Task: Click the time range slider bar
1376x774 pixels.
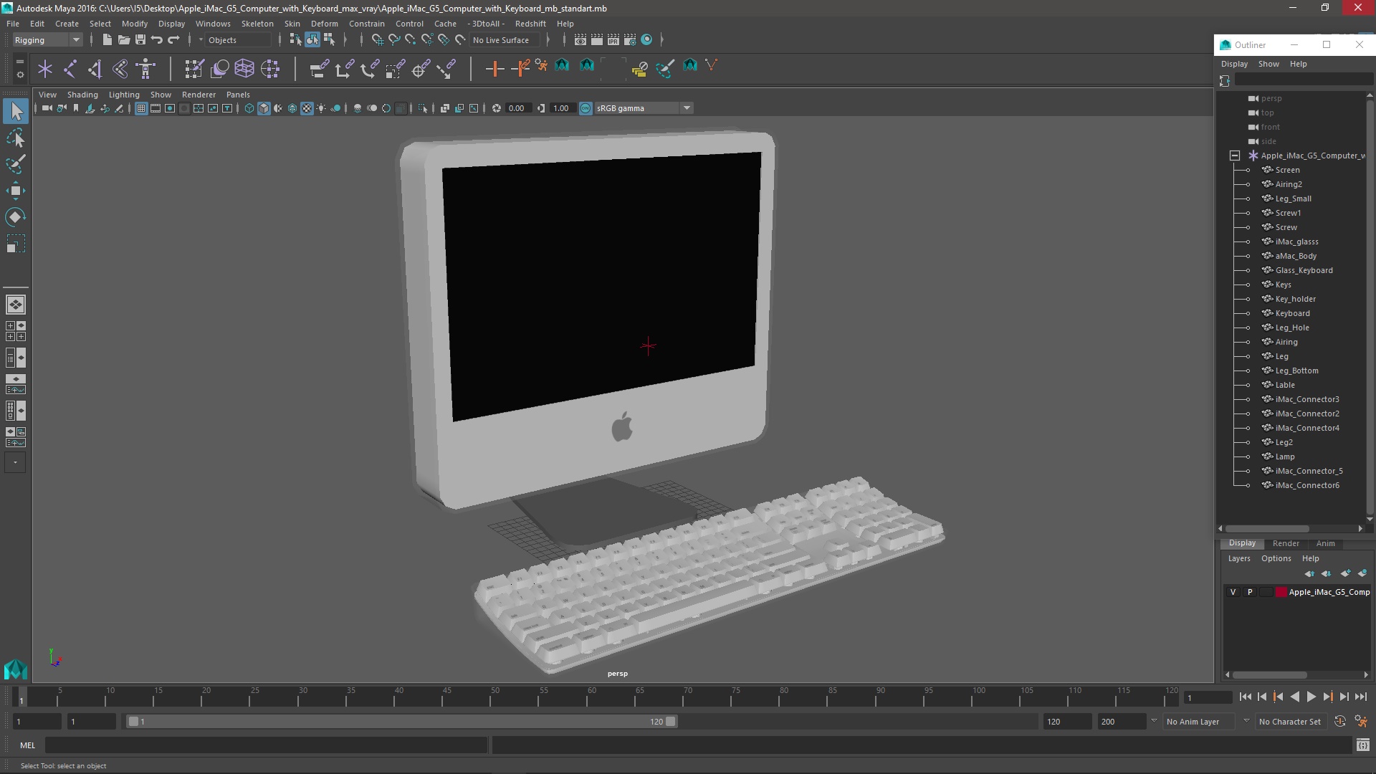Action: coord(401,722)
